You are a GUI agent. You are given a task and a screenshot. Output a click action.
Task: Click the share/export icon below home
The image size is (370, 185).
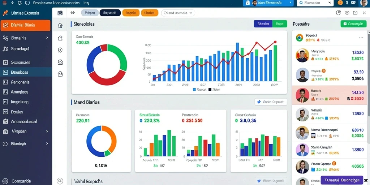60,38
